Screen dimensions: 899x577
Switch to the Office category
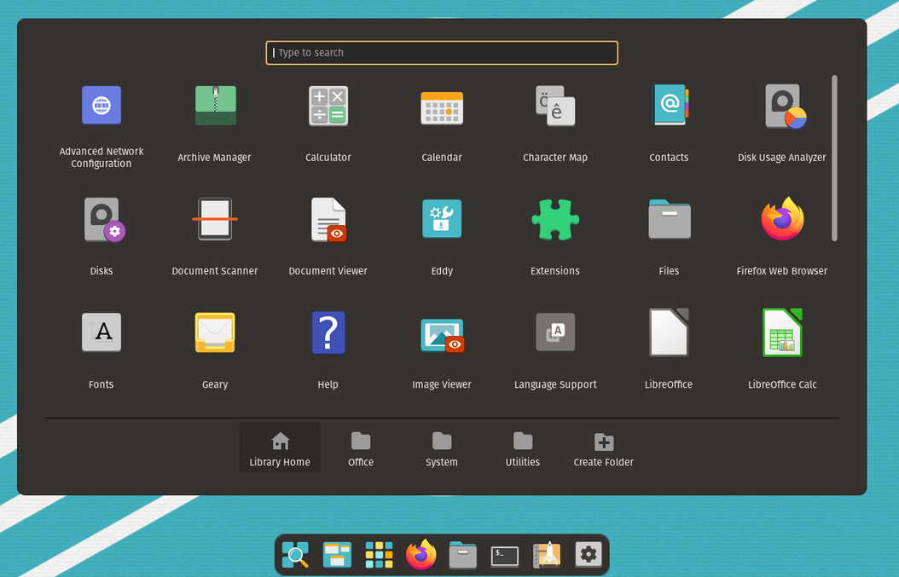pyautogui.click(x=360, y=447)
